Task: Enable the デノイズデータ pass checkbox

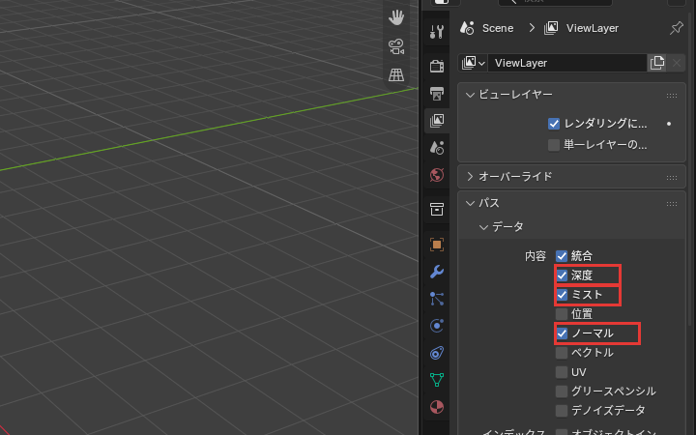Action: (562, 411)
